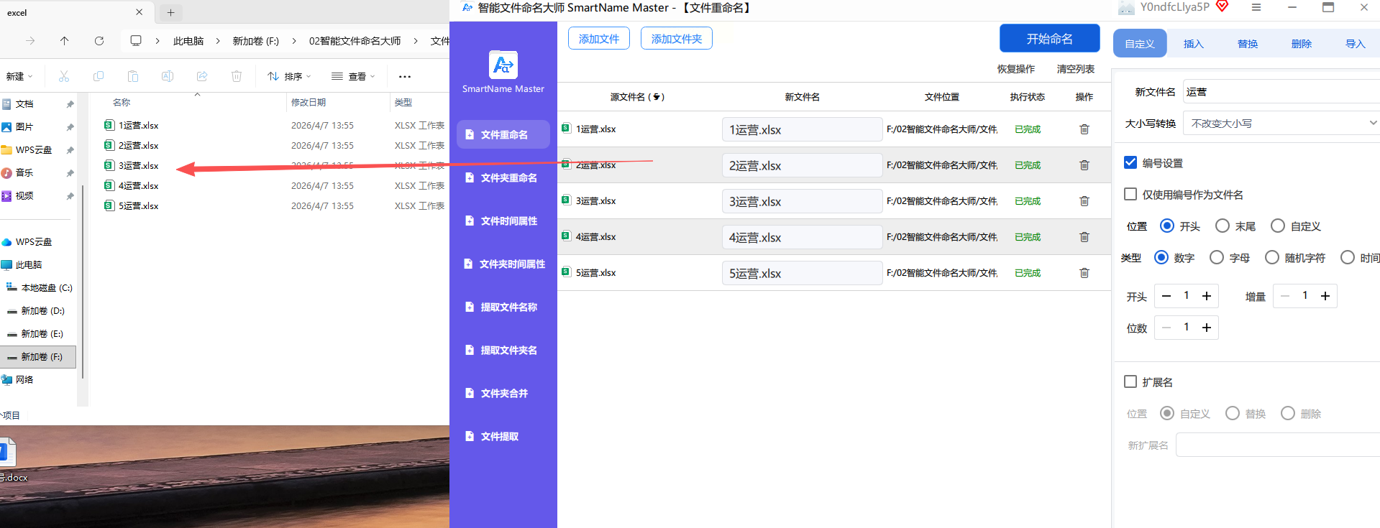Remove 5运营.xlsx using its trash icon

pos(1084,273)
